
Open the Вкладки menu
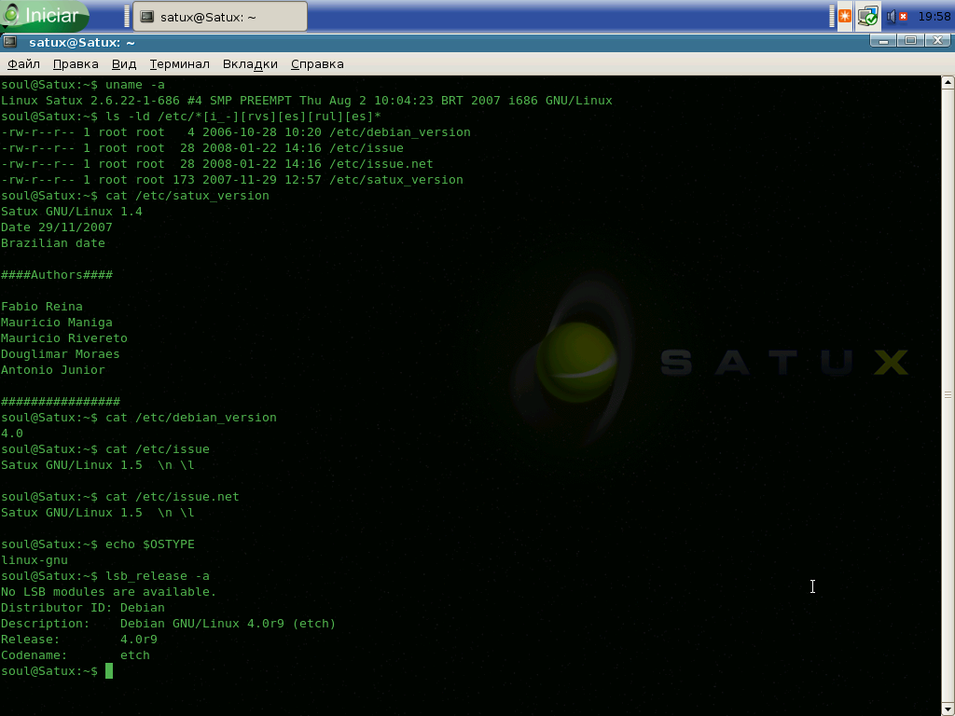click(x=250, y=64)
